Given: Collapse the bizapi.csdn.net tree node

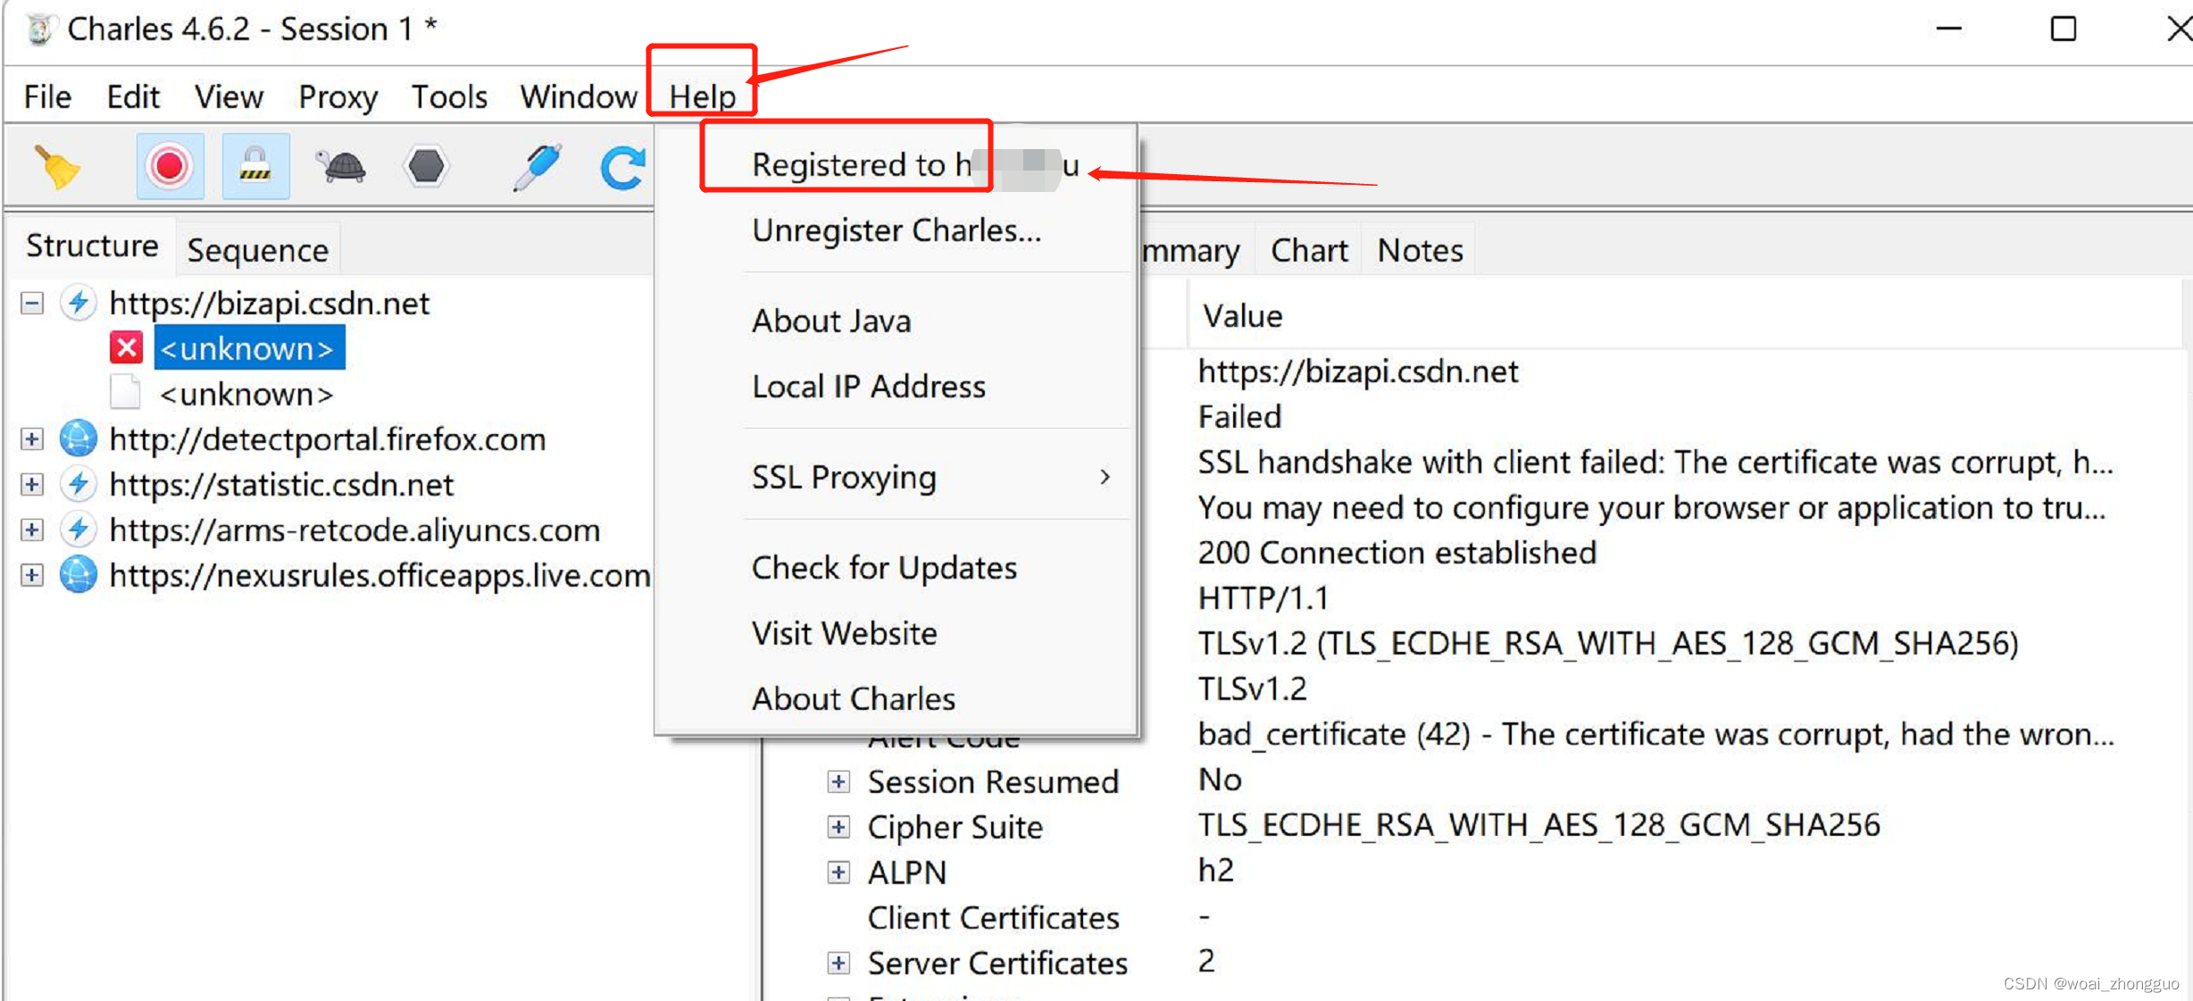Looking at the screenshot, I should pos(32,304).
